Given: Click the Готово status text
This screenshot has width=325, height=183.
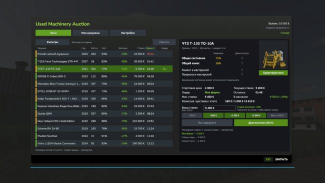Looking at the screenshot, I should point(285,33).
